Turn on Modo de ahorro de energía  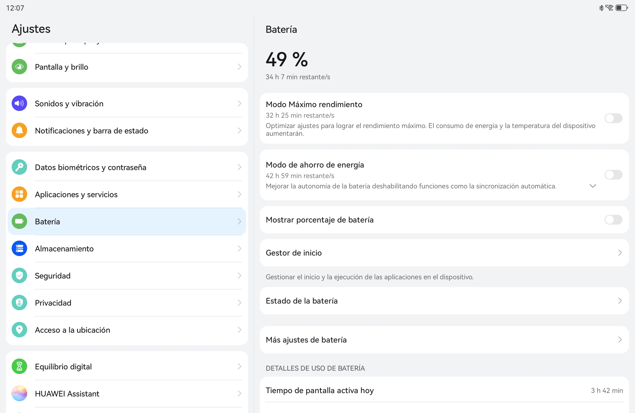click(x=613, y=175)
